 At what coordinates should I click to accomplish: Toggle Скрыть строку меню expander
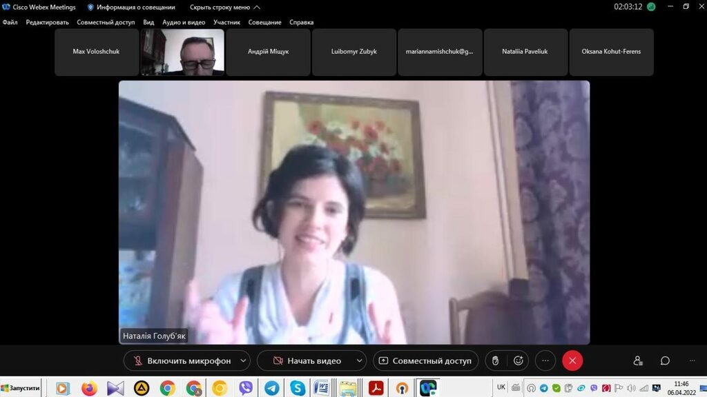pyautogui.click(x=224, y=8)
